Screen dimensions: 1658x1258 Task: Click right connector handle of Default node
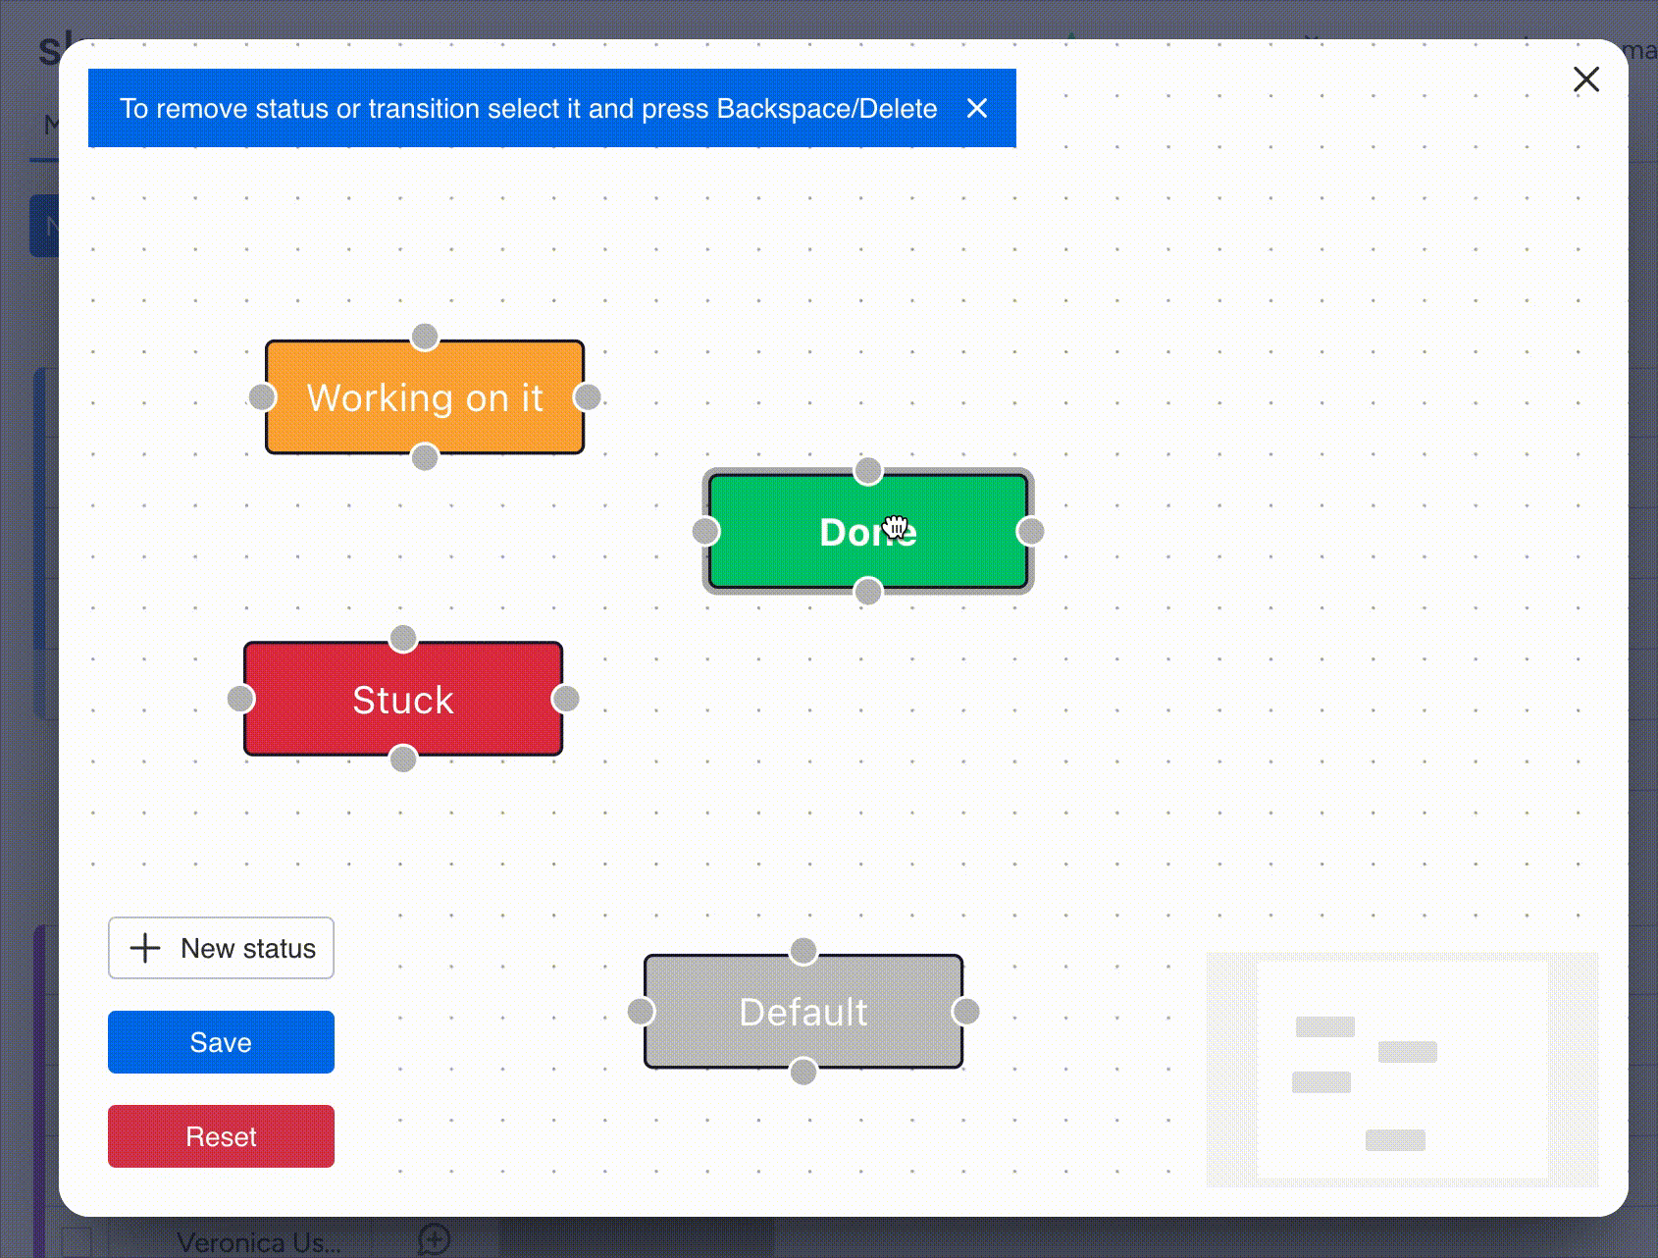966,1012
